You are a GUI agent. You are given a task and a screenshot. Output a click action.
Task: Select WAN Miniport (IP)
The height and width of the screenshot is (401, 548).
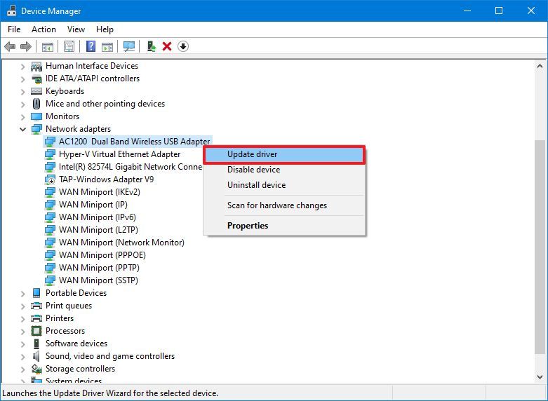(x=93, y=205)
